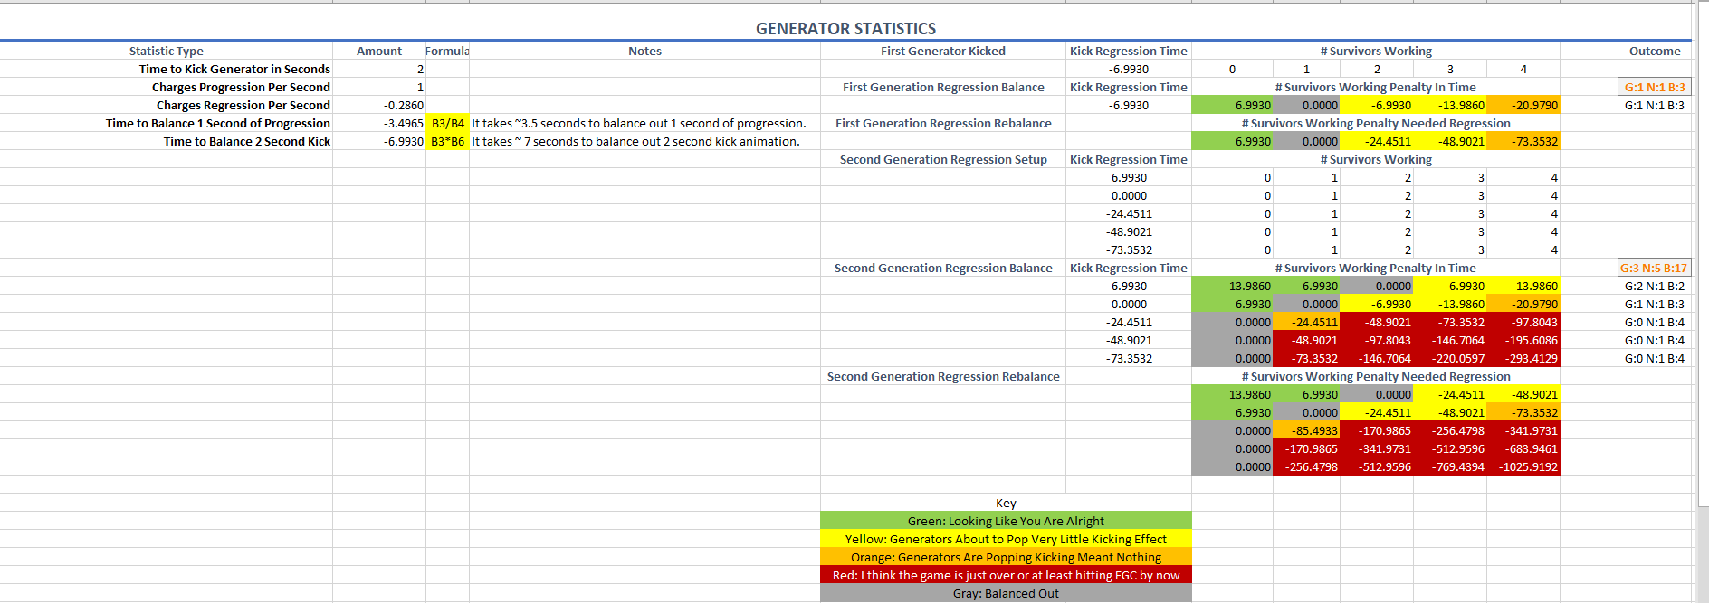The height and width of the screenshot is (603, 1709).
Task: Click the Statistic Type column header
Action: click(167, 51)
